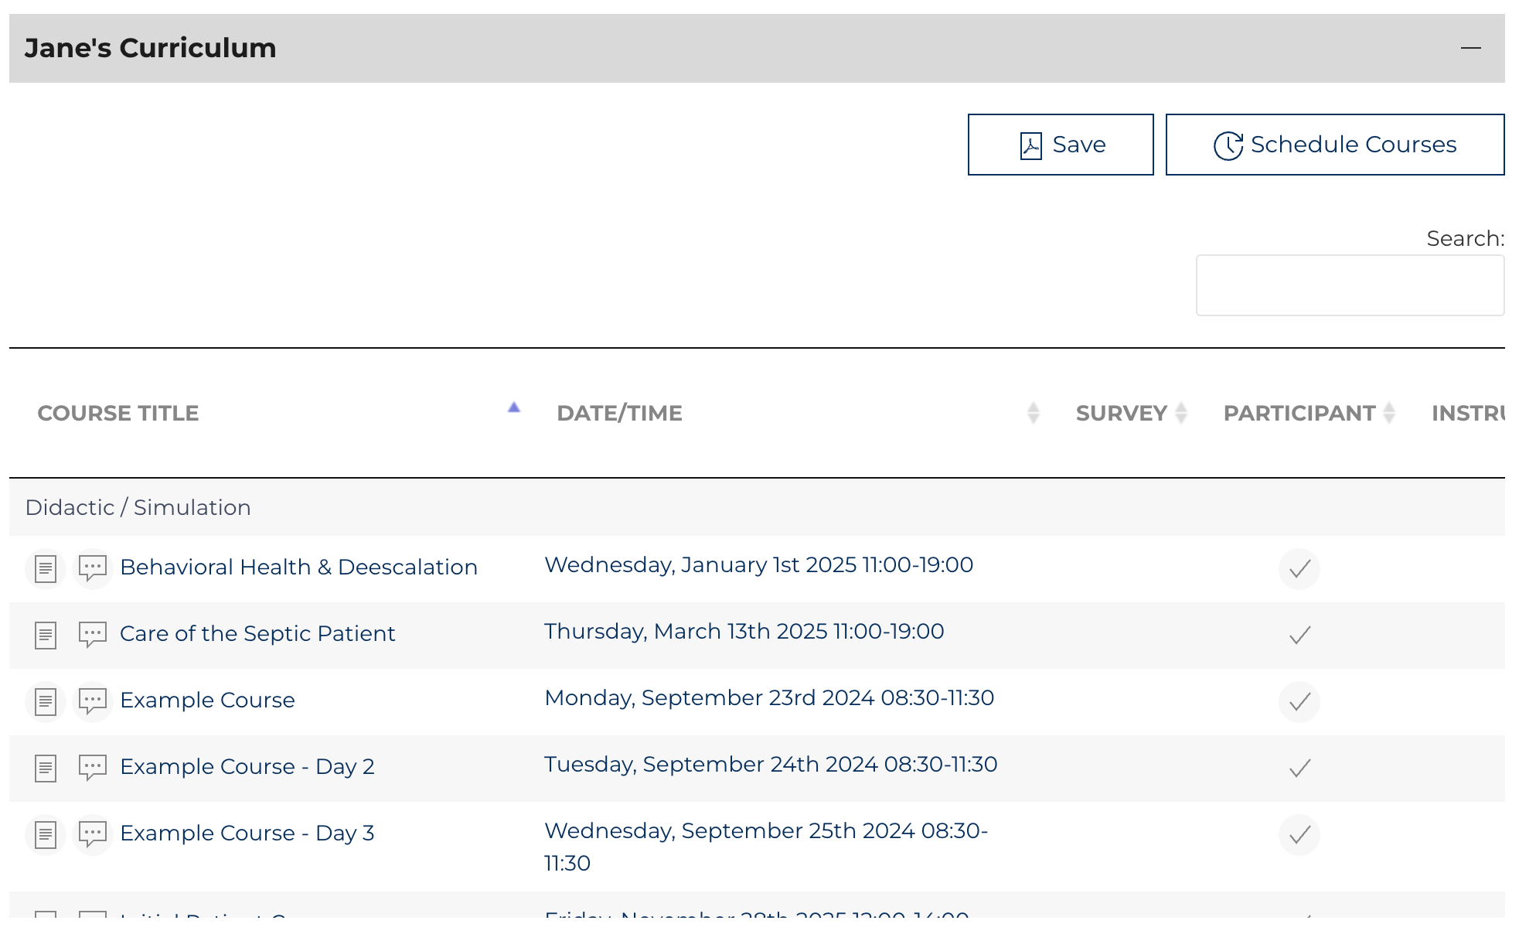The image size is (1519, 934).
Task: Click the Schedule Courses button
Action: point(1334,145)
